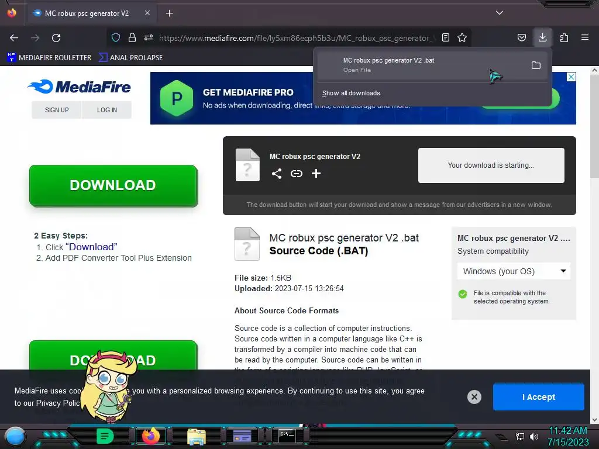Go back to the previous page
599x449 pixels.
(x=14, y=38)
